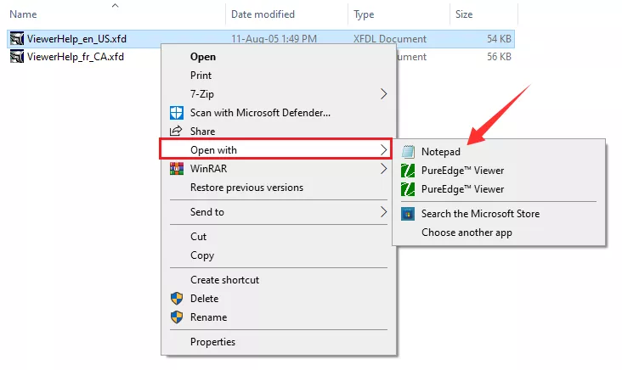Image resolution: width=622 pixels, height=370 pixels.
Task: Click the Microsoft Store icon
Action: 408,214
